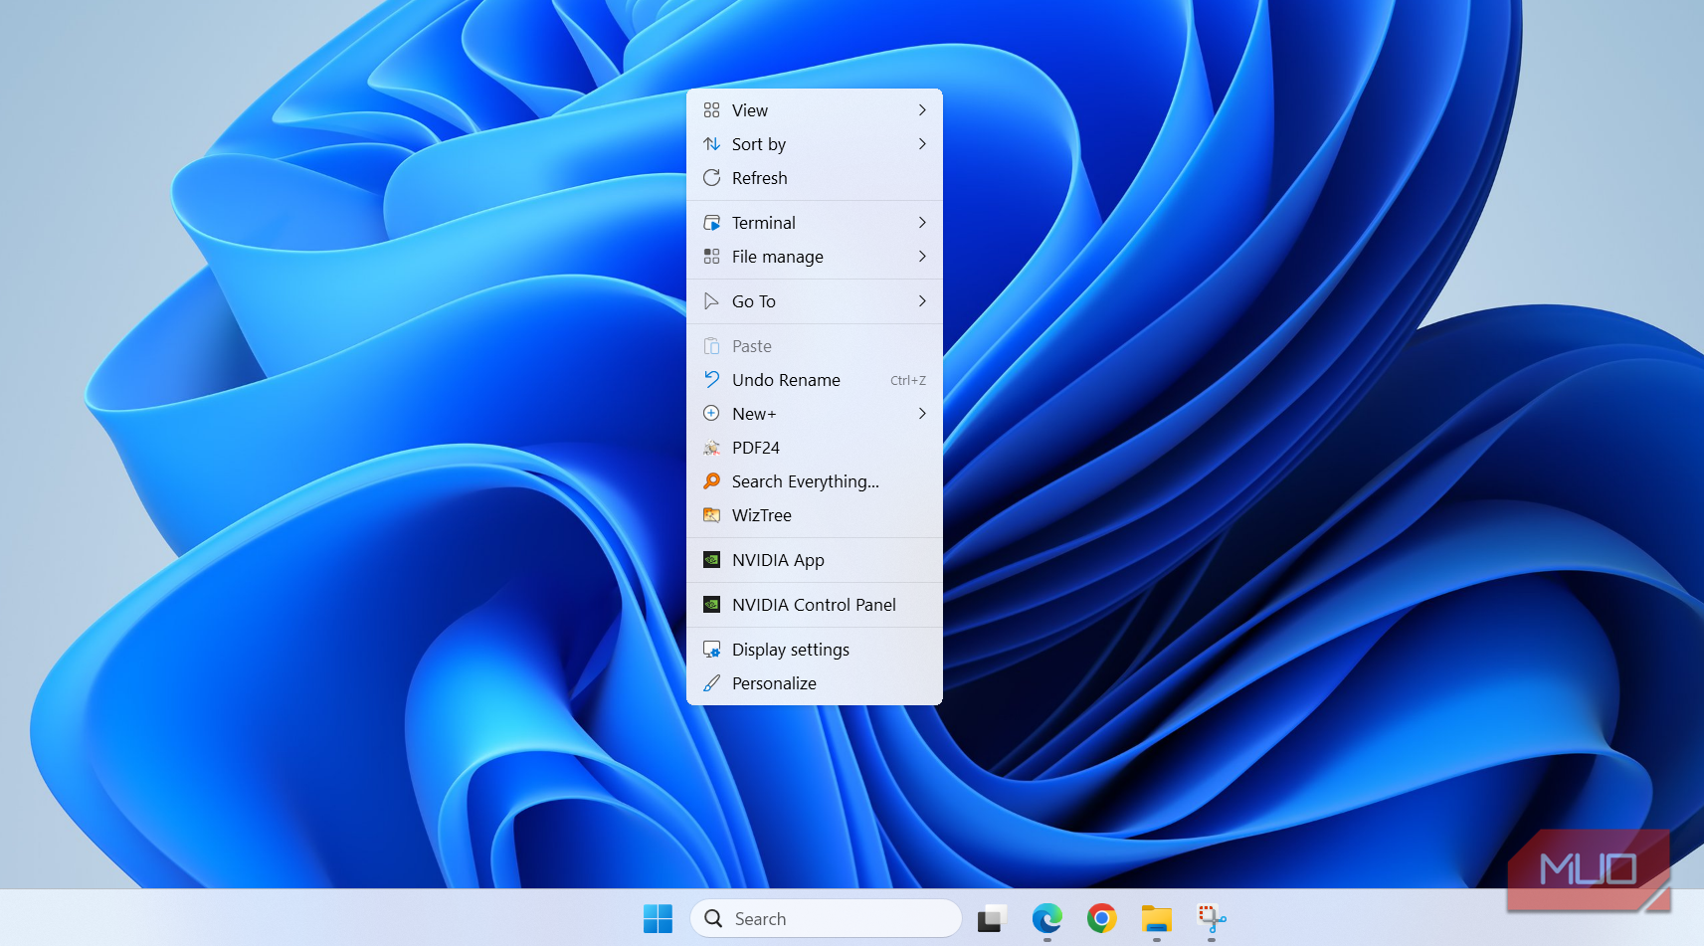Image resolution: width=1704 pixels, height=946 pixels.
Task: Click the Terminal icon in the menu
Action: tap(711, 223)
